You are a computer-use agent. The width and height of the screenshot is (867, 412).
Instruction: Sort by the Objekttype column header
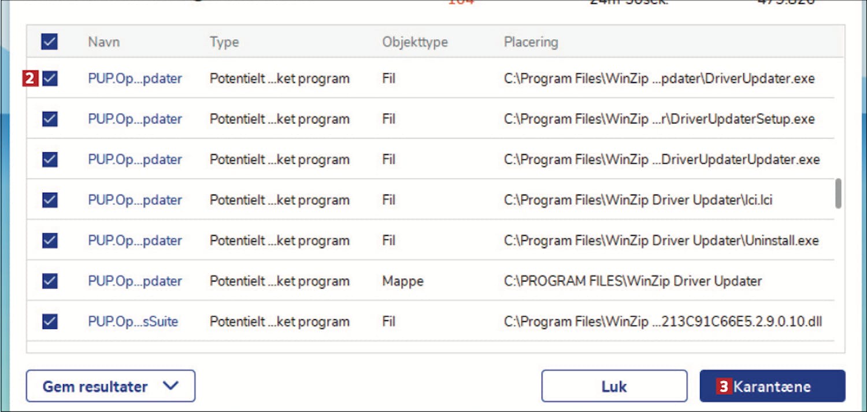414,42
